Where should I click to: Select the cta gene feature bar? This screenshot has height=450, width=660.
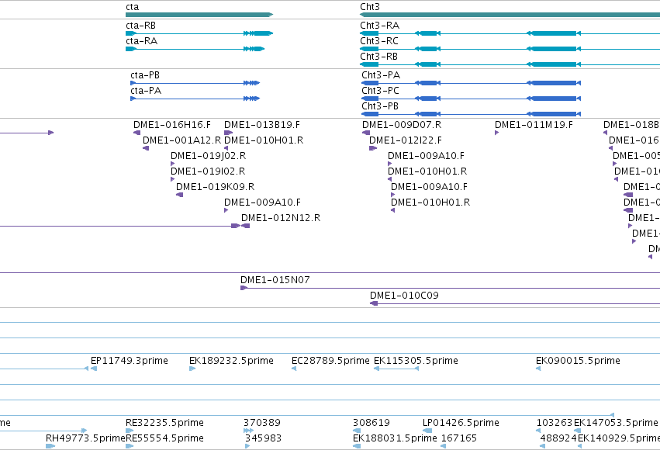199,15
